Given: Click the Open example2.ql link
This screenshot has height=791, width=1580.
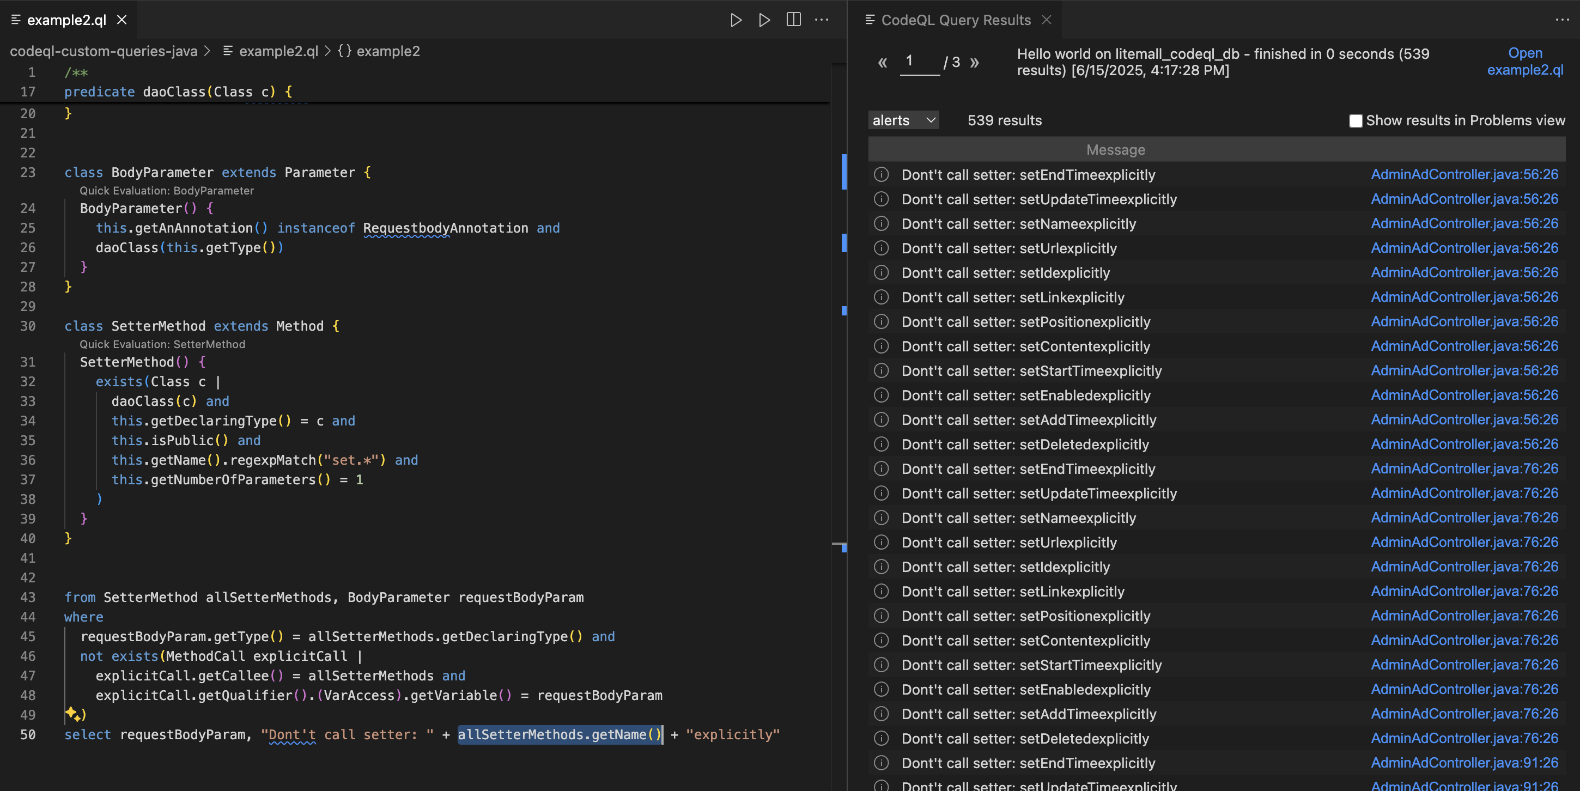Looking at the screenshot, I should tap(1525, 62).
